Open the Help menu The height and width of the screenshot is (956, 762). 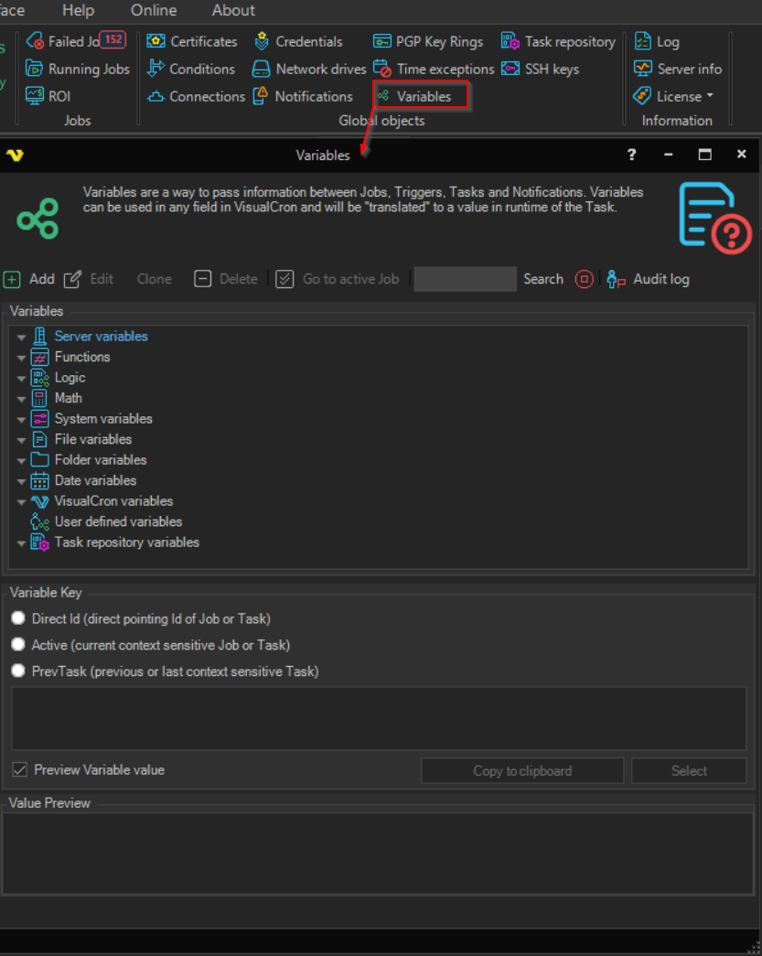[x=79, y=10]
